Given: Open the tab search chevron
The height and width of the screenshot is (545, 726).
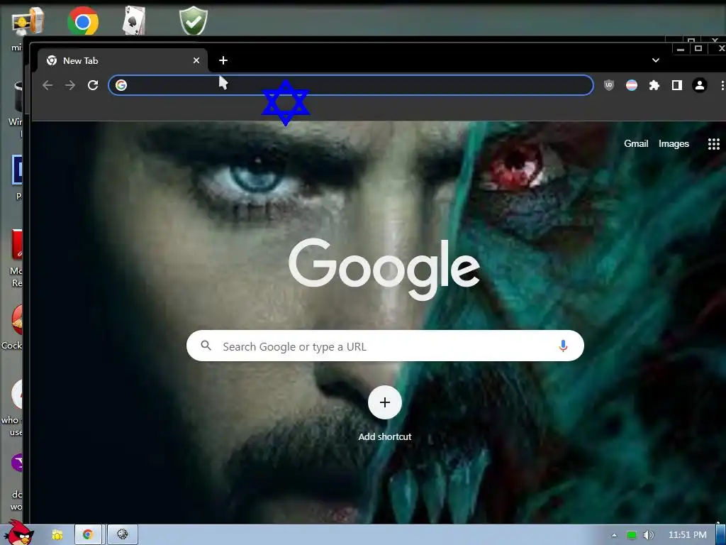Looking at the screenshot, I should point(656,60).
